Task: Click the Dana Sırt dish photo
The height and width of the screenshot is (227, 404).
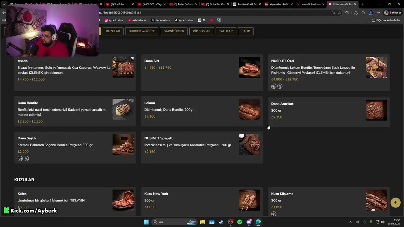Action: 250,67
